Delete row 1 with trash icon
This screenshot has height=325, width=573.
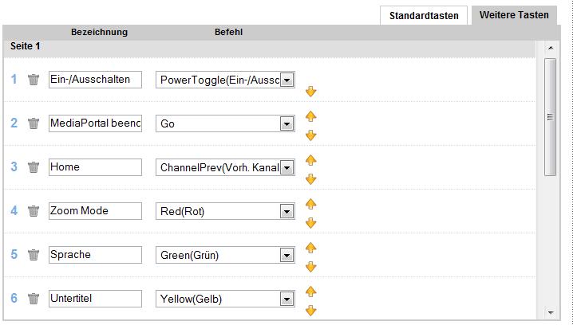pos(34,80)
